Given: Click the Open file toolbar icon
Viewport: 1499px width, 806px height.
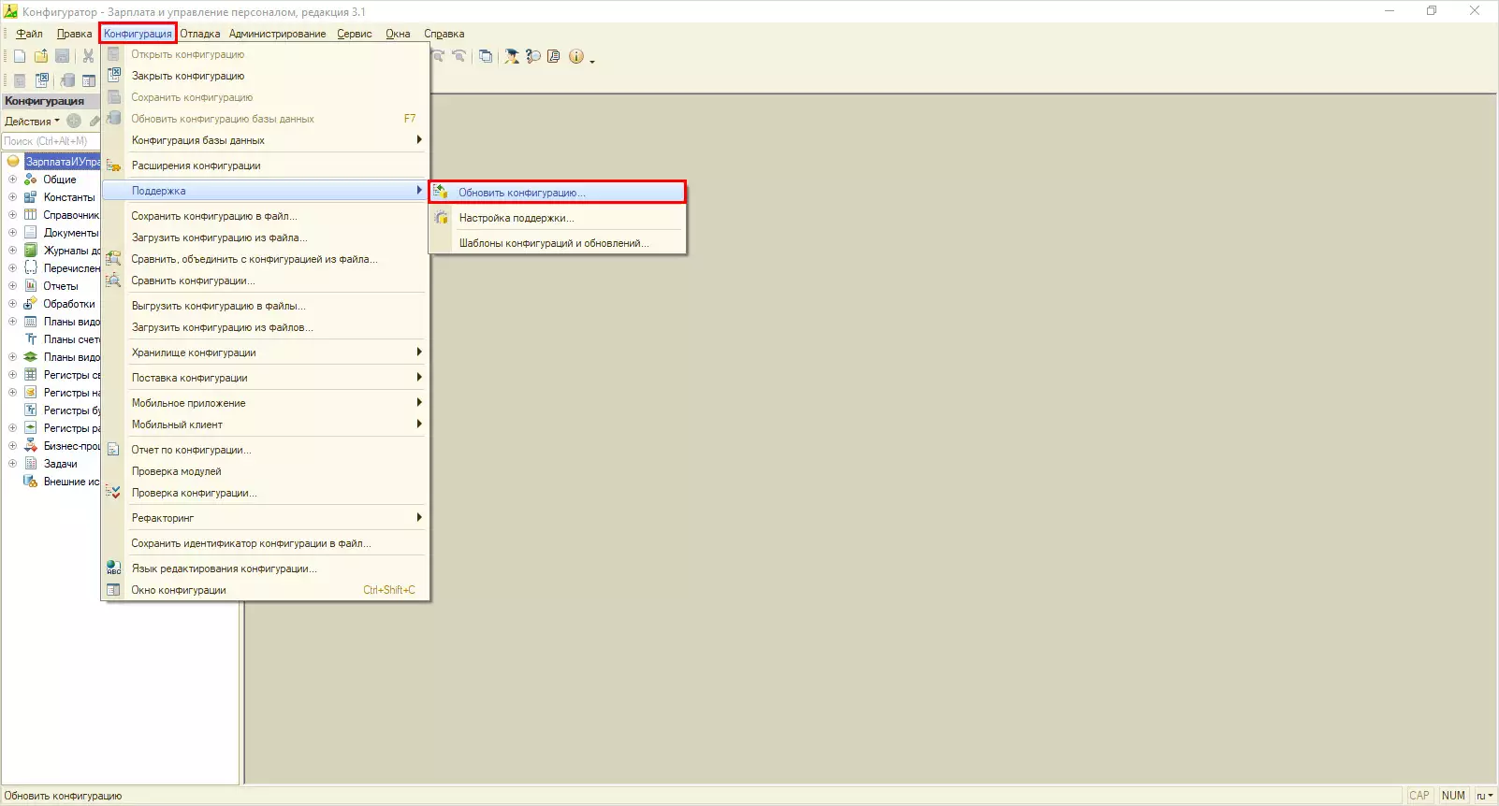Looking at the screenshot, I should (x=41, y=56).
